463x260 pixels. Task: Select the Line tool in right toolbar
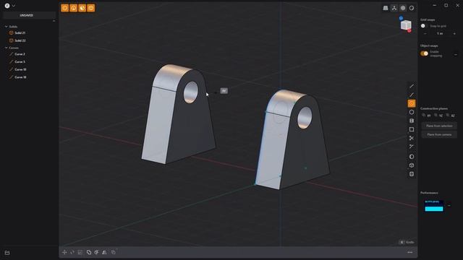(x=412, y=86)
